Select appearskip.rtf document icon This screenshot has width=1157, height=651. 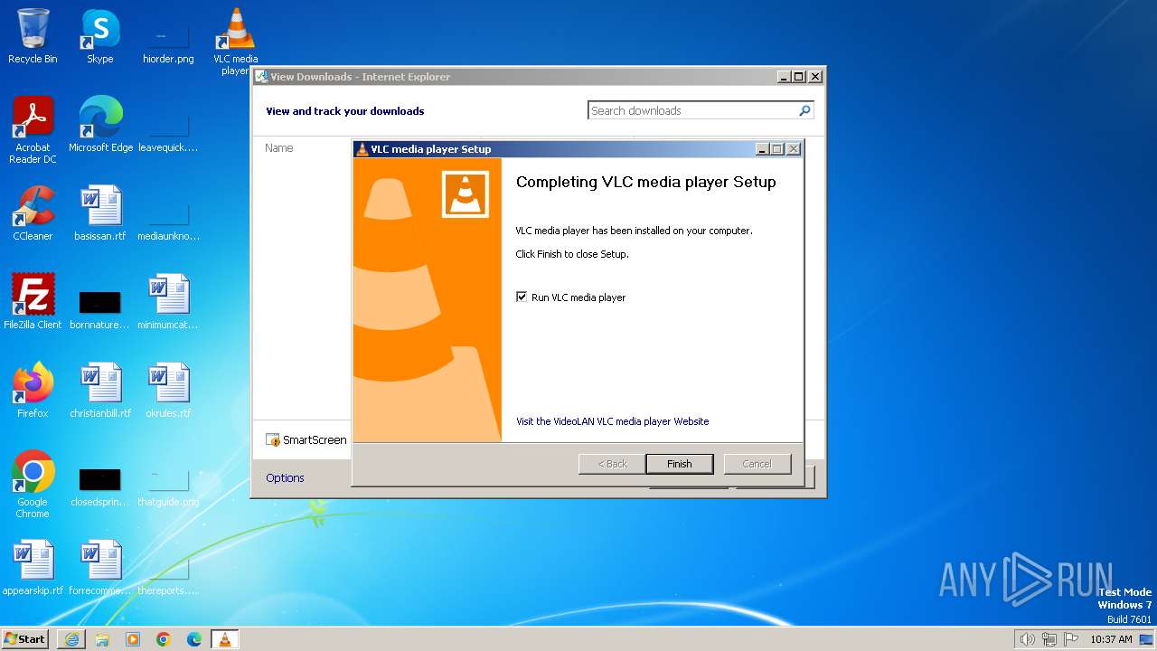pos(33,568)
